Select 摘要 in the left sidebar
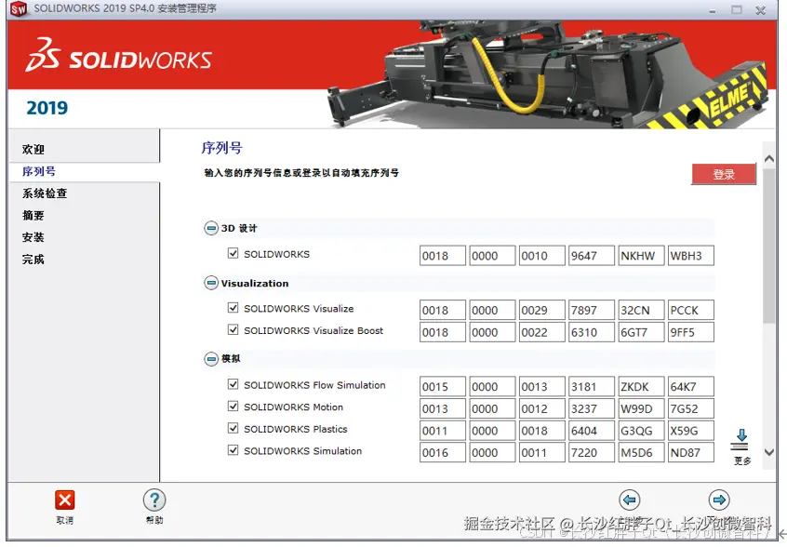The height and width of the screenshot is (547, 787). point(33,215)
